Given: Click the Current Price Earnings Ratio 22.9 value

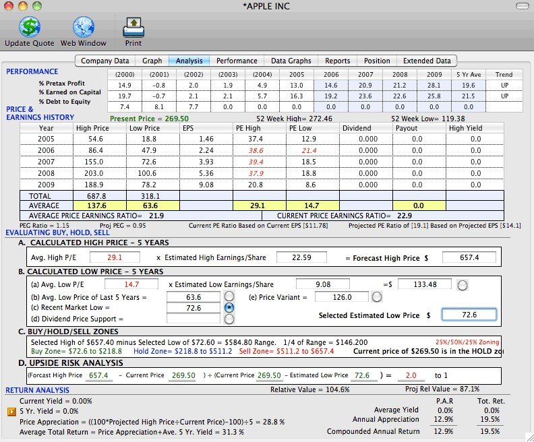Looking at the screenshot, I should pos(405,216).
